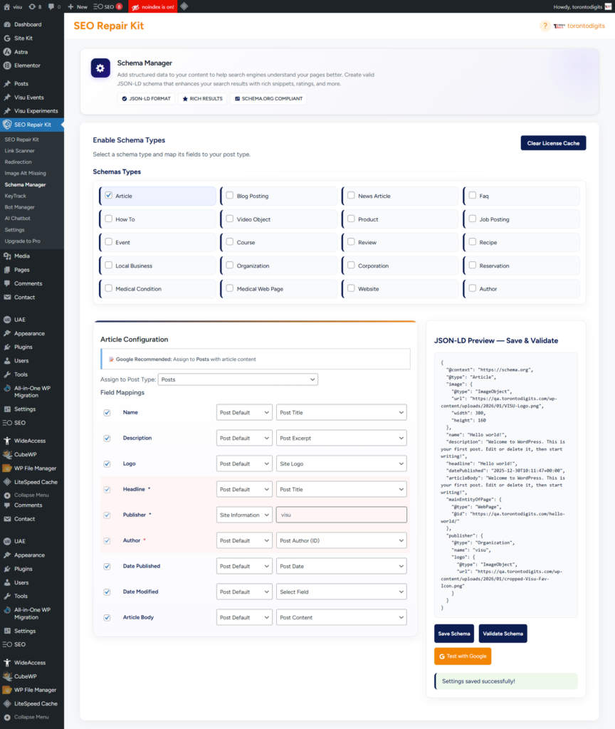Expand the Date Modified Select Field dropdown
The height and width of the screenshot is (729, 615).
click(x=341, y=592)
